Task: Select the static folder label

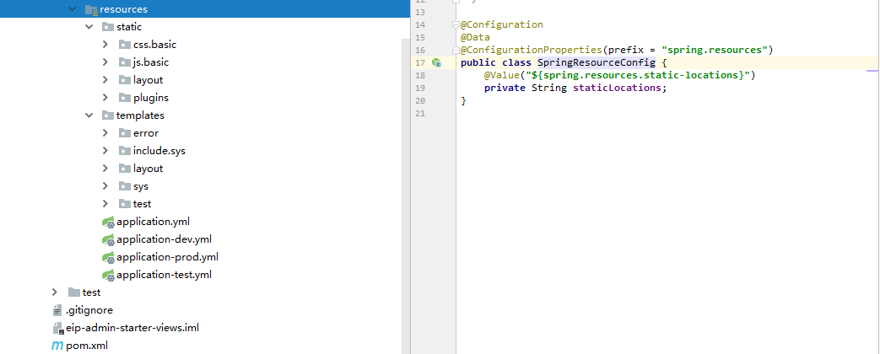Action: pos(129,27)
